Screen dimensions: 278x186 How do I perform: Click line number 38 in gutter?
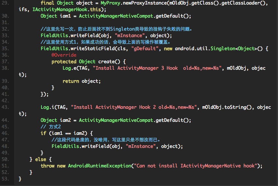(x=5, y=68)
